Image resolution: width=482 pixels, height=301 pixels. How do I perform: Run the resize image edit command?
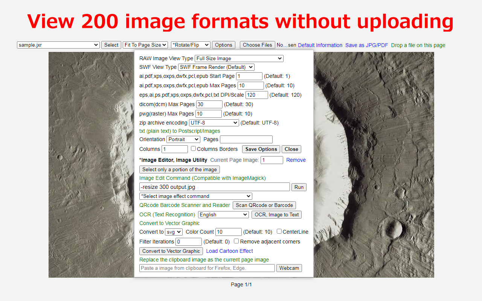[299, 187]
